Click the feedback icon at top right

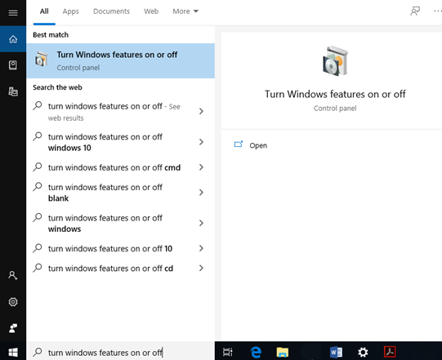click(x=415, y=11)
